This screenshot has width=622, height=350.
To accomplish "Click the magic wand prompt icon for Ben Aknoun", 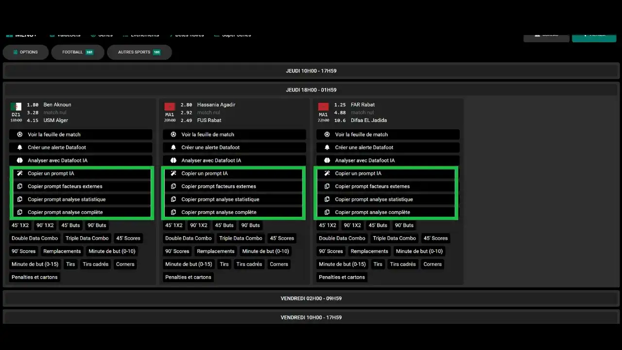I will 20,174.
